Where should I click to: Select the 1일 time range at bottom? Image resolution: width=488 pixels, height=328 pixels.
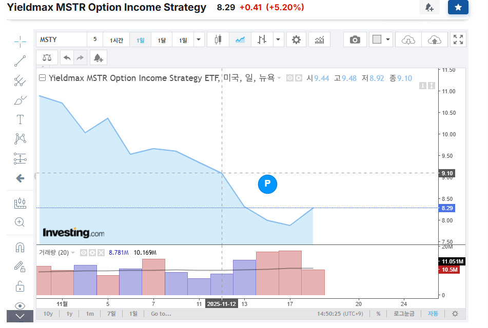click(x=133, y=314)
